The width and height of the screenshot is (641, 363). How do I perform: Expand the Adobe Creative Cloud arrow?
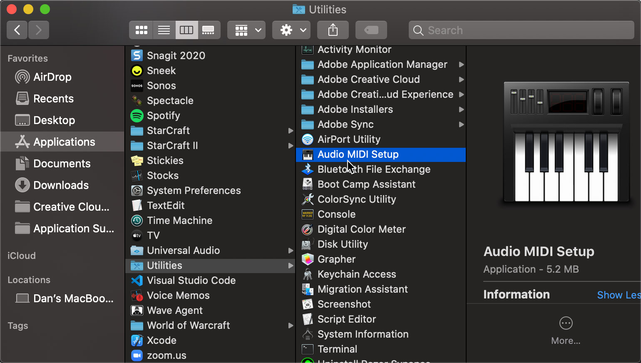click(461, 80)
